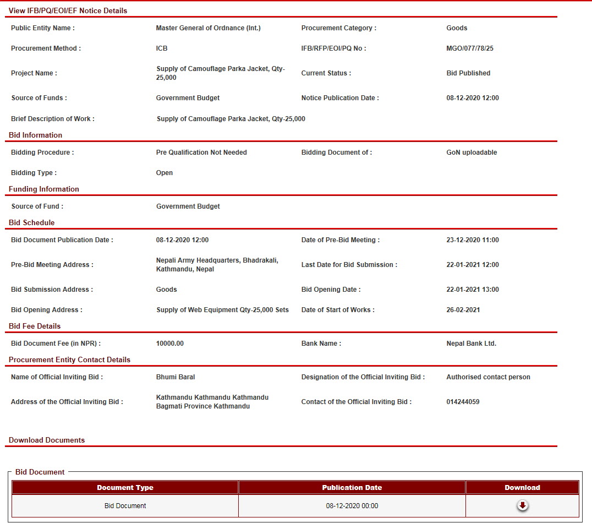Viewport: 592px width, 523px height.
Task: Click the Download Documents section heading
Action: pos(47,440)
